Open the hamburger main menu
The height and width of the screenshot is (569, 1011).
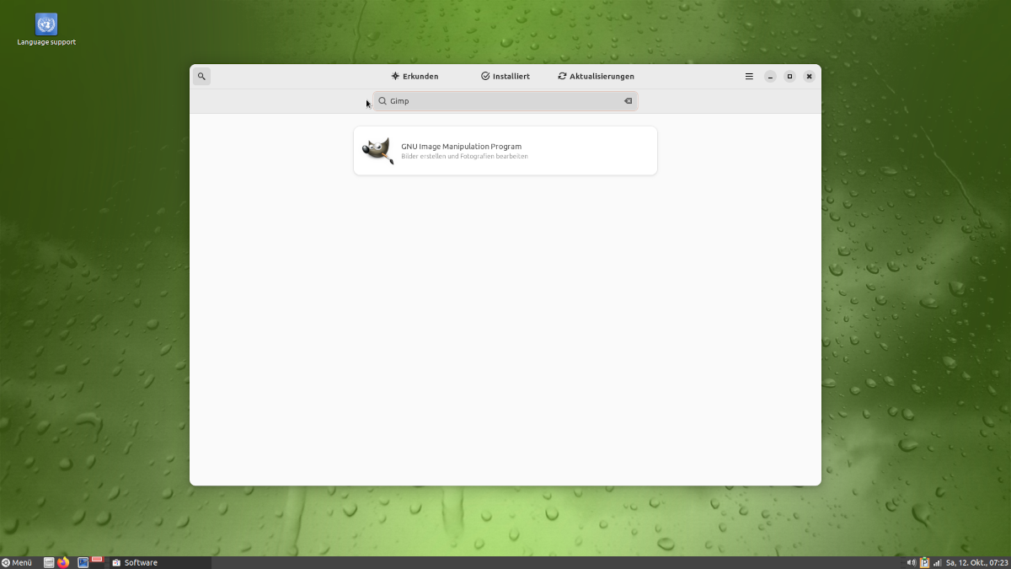point(749,77)
